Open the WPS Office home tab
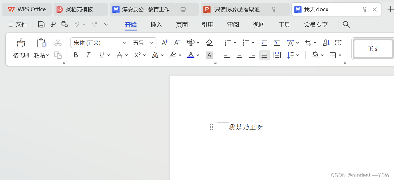 coord(27,9)
